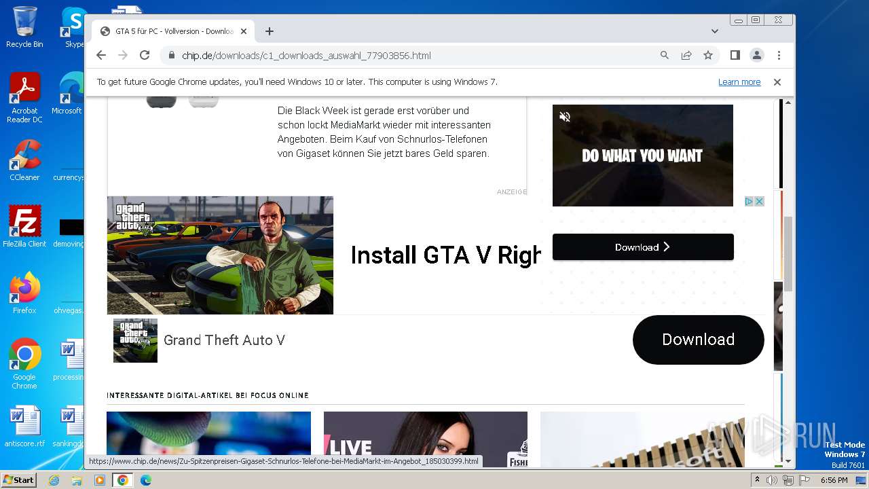Open Acrobat Reader DC desktop icon
Screen dimensions: 869x489
[x=24, y=98]
